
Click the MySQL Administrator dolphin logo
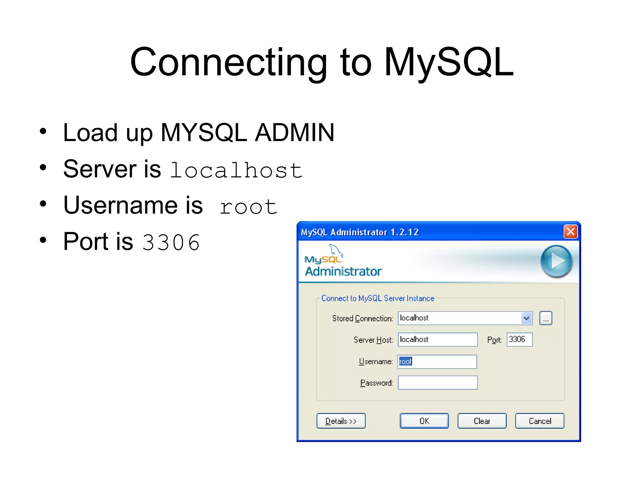[x=343, y=261]
